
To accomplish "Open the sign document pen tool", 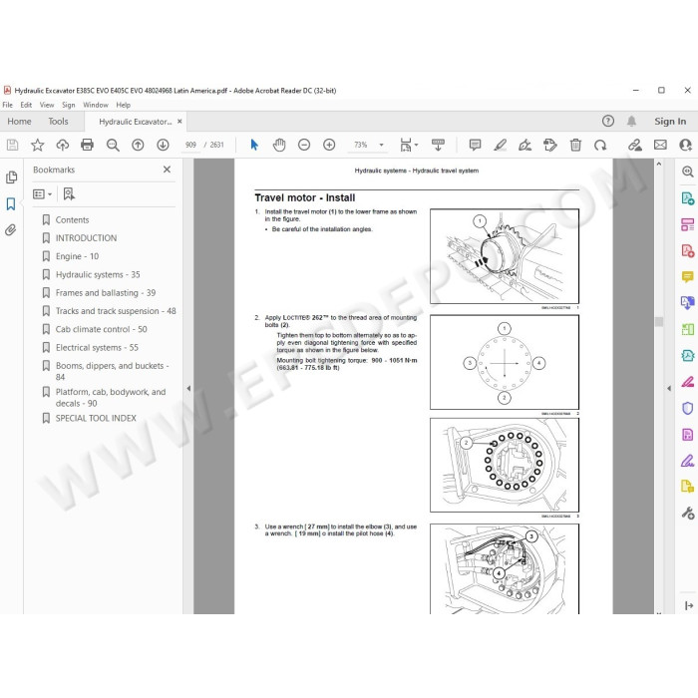I will point(525,145).
